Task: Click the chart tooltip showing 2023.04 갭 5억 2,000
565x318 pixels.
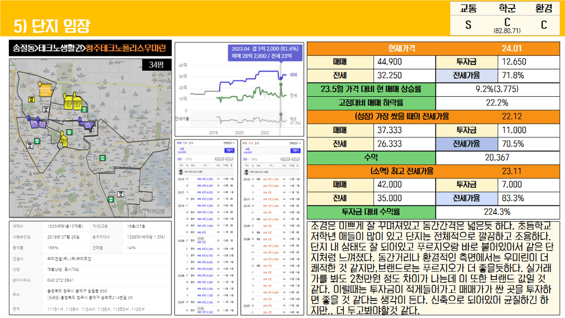Action: point(265,53)
